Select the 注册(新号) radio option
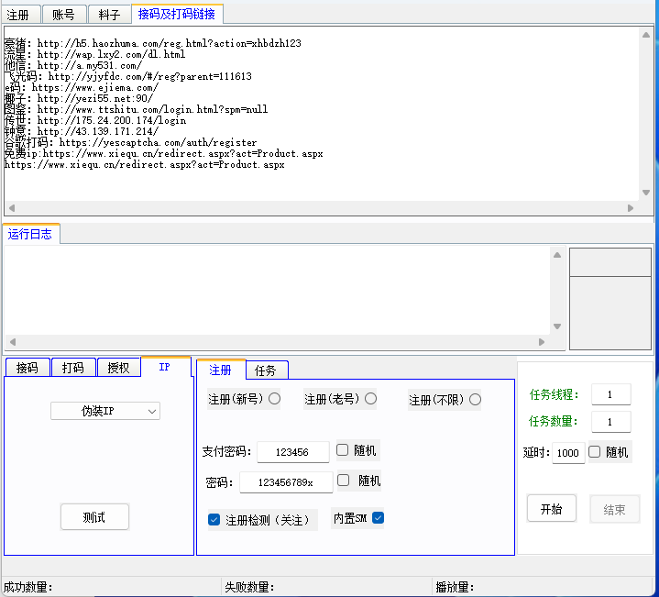This screenshot has width=659, height=597. pyautogui.click(x=274, y=399)
